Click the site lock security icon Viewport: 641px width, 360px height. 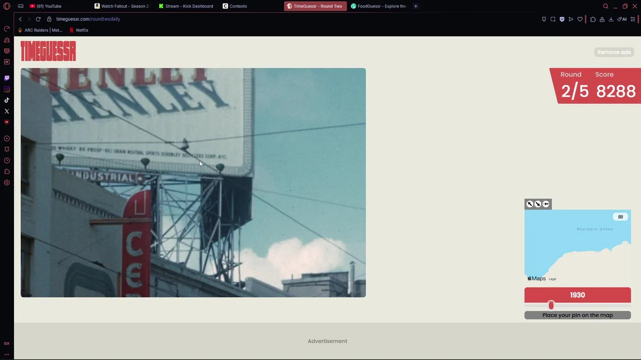tap(49, 19)
